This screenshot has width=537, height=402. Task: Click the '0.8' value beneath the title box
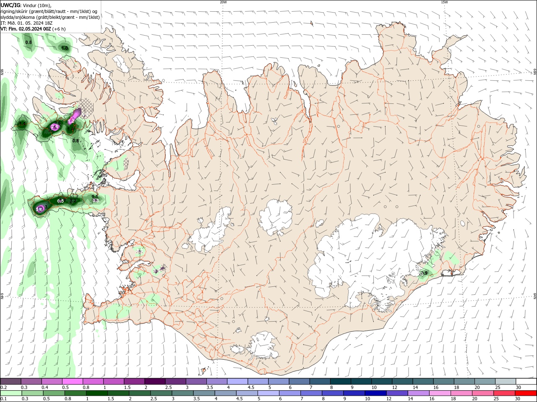point(29,42)
